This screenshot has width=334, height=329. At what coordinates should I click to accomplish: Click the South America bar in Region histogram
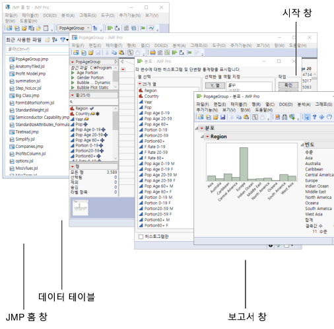pos(284,178)
